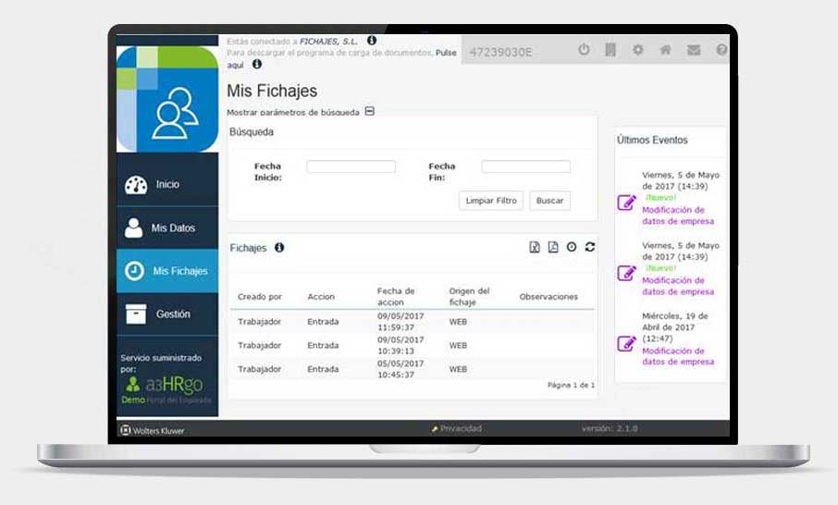The height and width of the screenshot is (505, 838).
Task: Open the Privacidad link in footer
Action: (x=460, y=429)
